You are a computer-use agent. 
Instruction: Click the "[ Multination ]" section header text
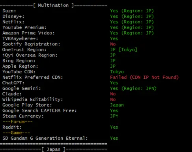[54, 6]
